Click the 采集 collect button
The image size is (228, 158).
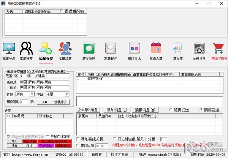click(x=44, y=102)
